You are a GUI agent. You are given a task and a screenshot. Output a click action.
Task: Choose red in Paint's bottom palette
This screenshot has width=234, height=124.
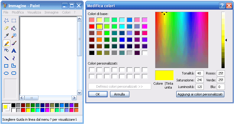[23, 110]
